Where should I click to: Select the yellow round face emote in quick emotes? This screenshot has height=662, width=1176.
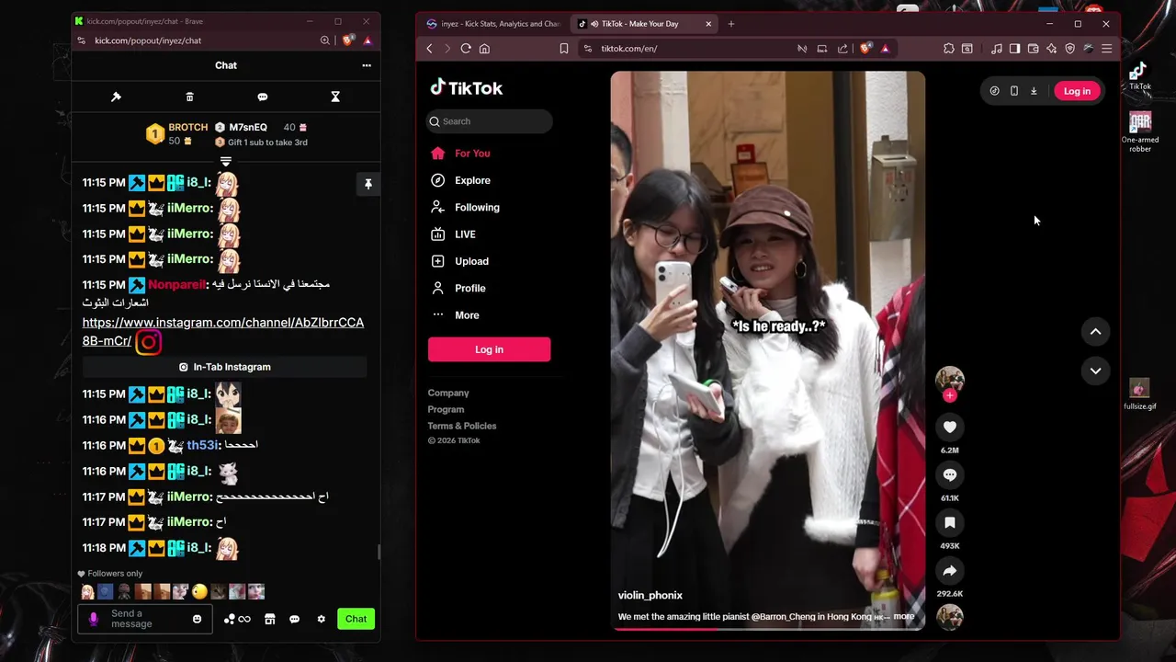199,592
